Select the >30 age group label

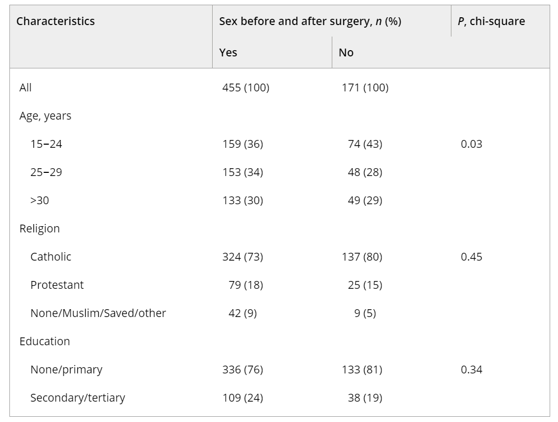pos(40,201)
